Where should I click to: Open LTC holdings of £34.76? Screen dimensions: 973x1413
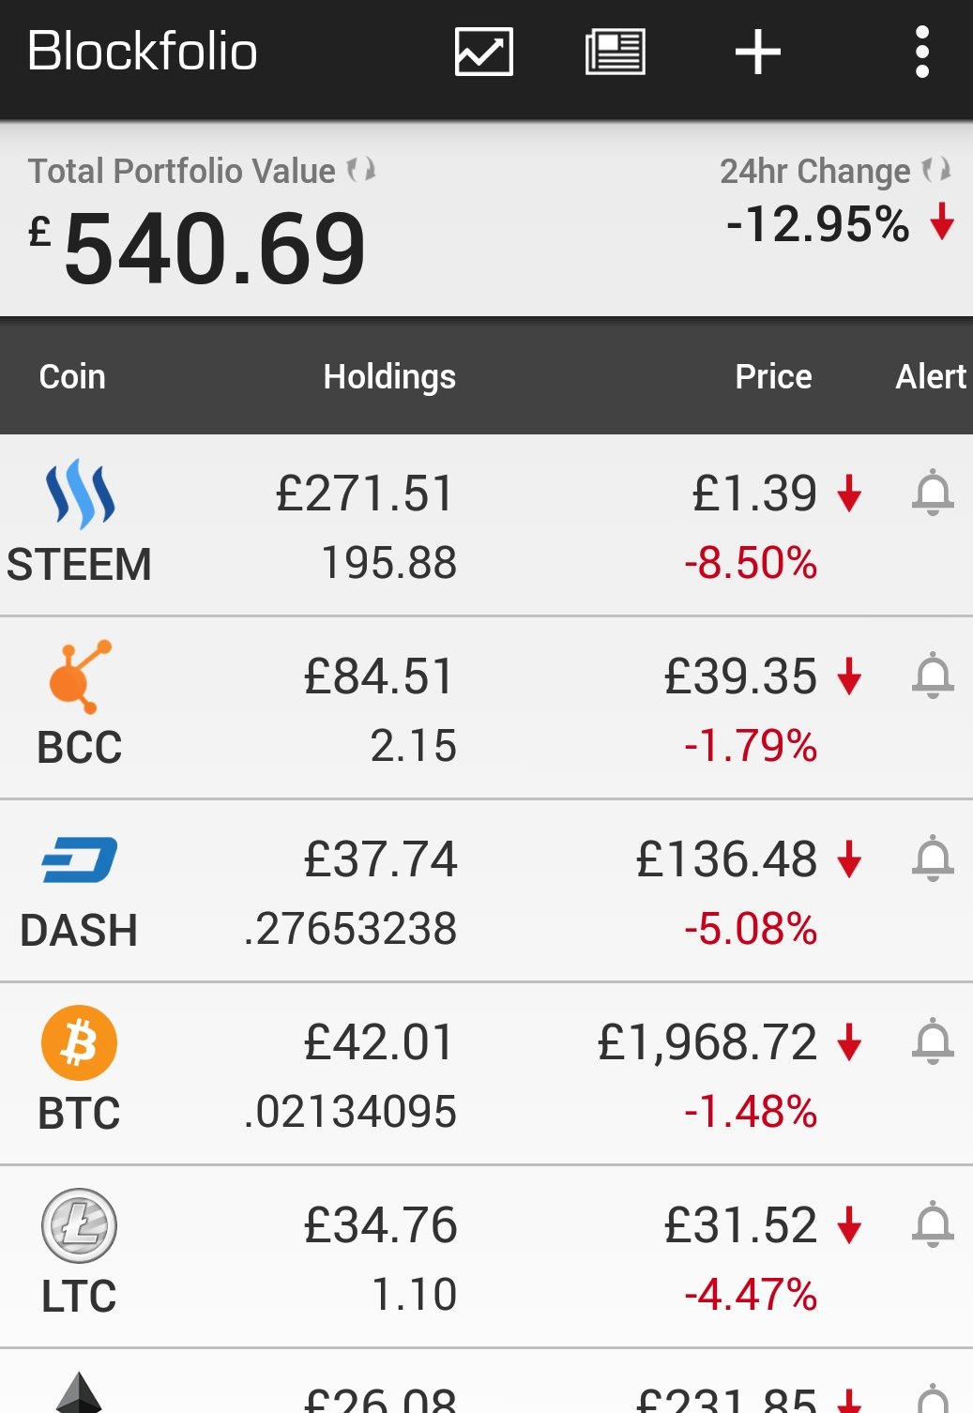[x=380, y=1225]
